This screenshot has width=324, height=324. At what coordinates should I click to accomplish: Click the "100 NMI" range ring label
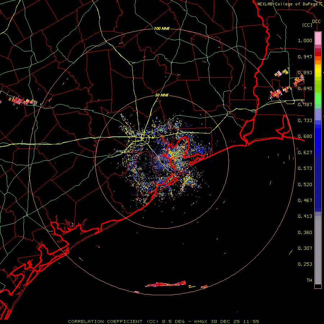(162, 28)
